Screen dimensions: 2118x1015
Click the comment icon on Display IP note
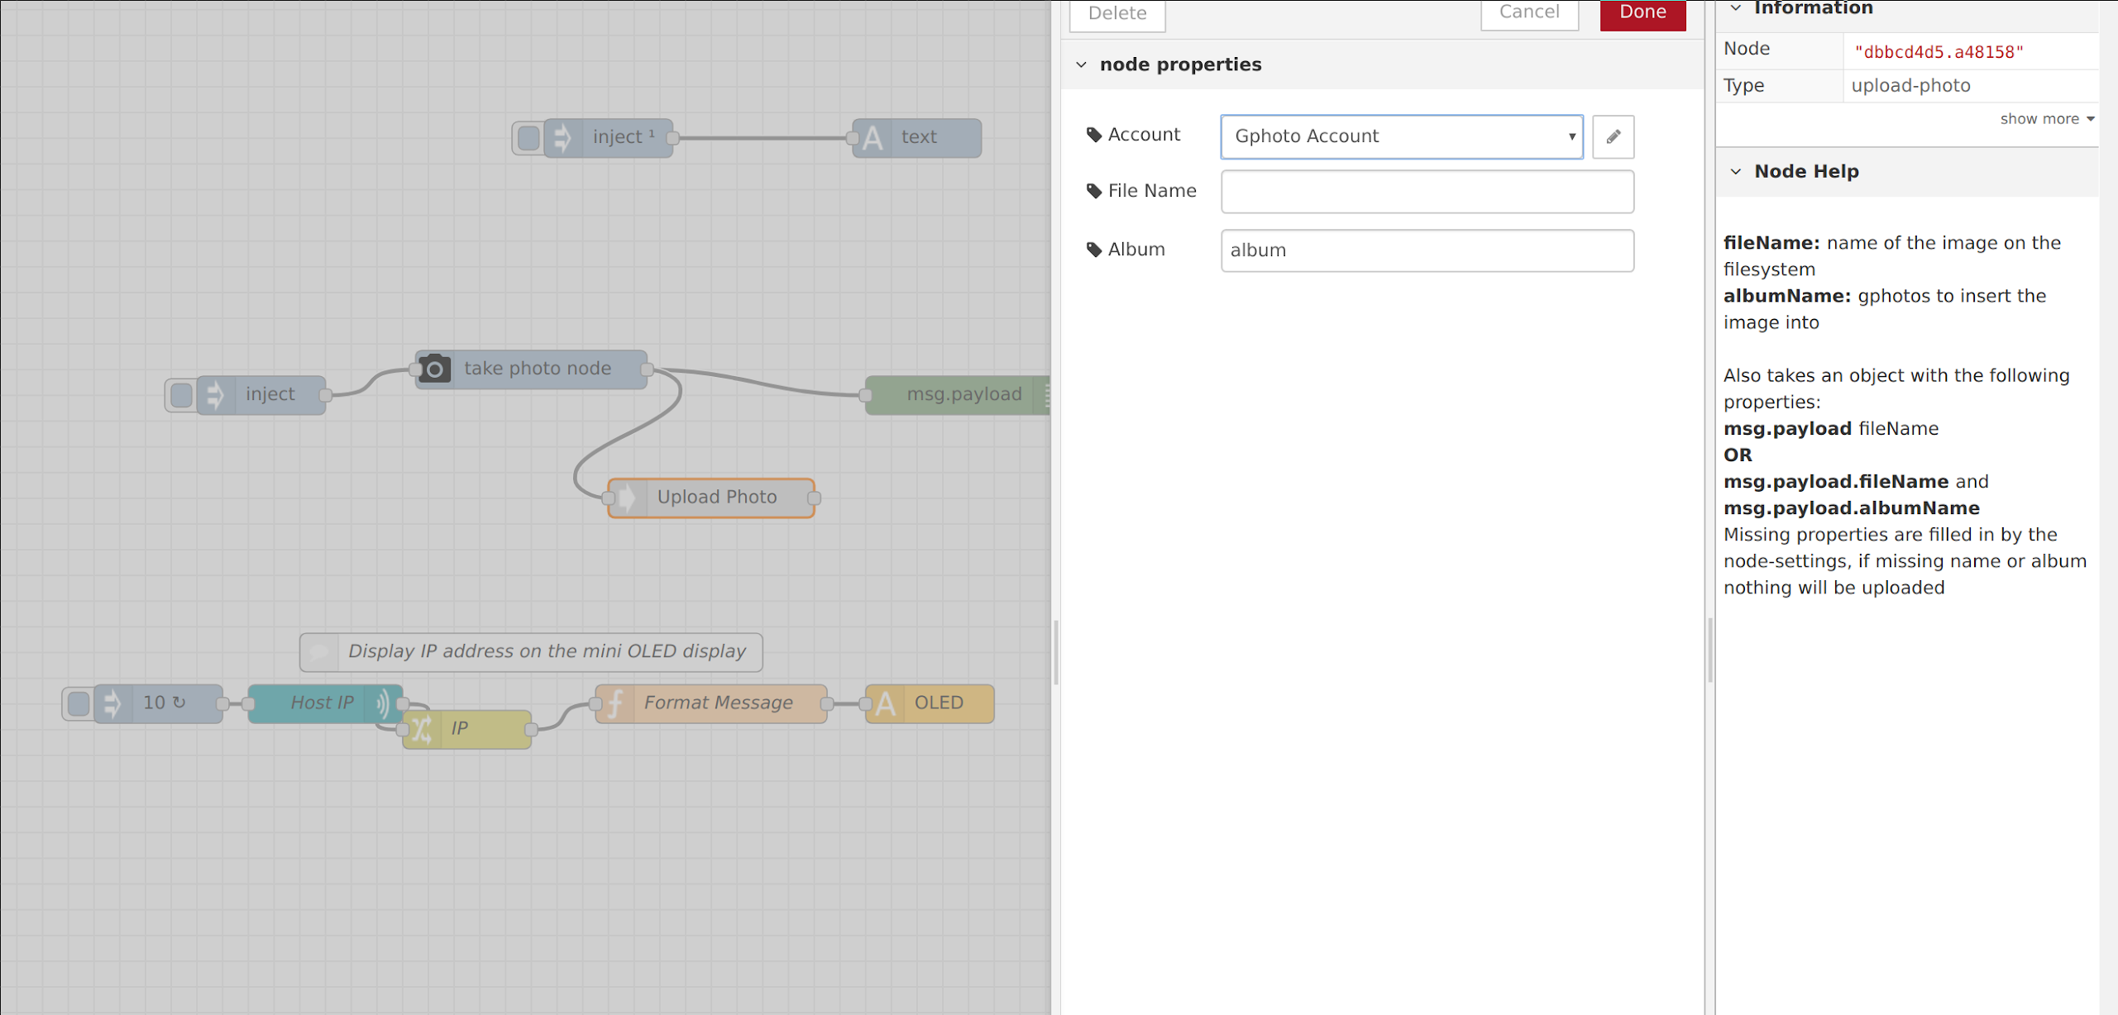click(x=320, y=652)
